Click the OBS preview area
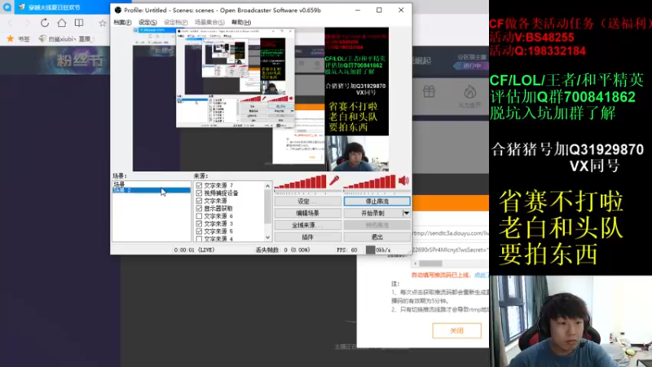 (261, 99)
